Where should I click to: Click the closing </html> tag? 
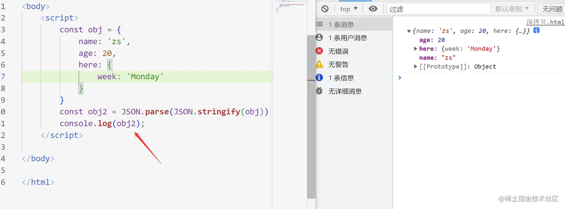pyautogui.click(x=38, y=182)
